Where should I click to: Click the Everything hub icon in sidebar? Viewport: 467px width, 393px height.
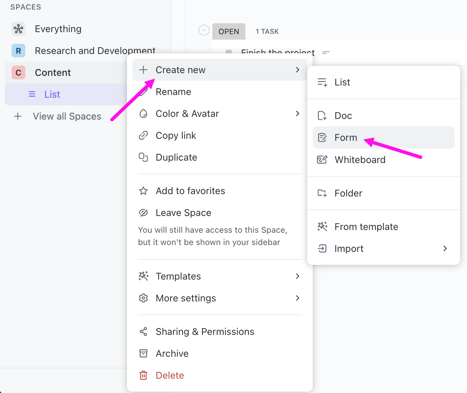(18, 29)
